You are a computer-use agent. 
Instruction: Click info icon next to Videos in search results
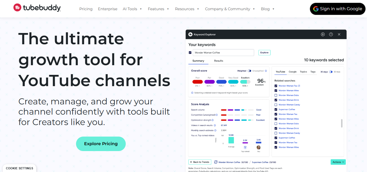point(215,125)
